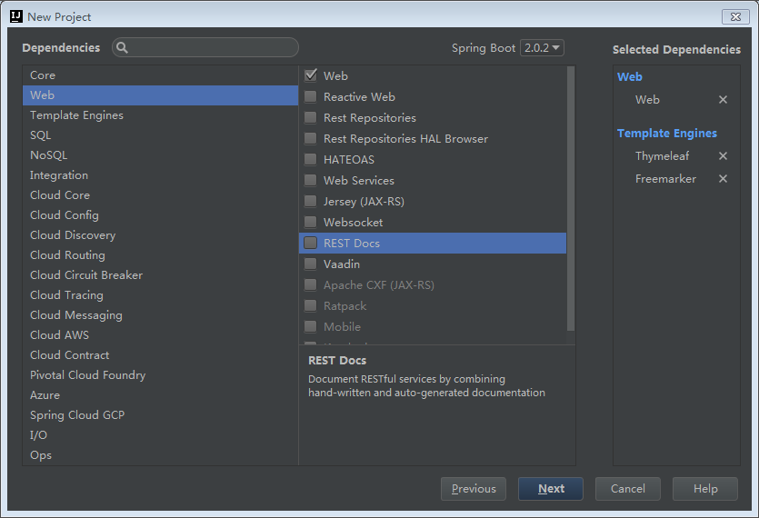Remove Thymeleaf from selected dependencies
This screenshot has width=759, height=518.
723,156
